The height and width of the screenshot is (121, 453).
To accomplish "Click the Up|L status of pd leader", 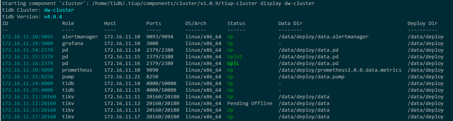I will (233, 63).
